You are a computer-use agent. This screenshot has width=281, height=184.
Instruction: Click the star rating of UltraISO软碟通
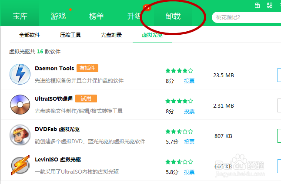pyautogui.click(x=179, y=101)
